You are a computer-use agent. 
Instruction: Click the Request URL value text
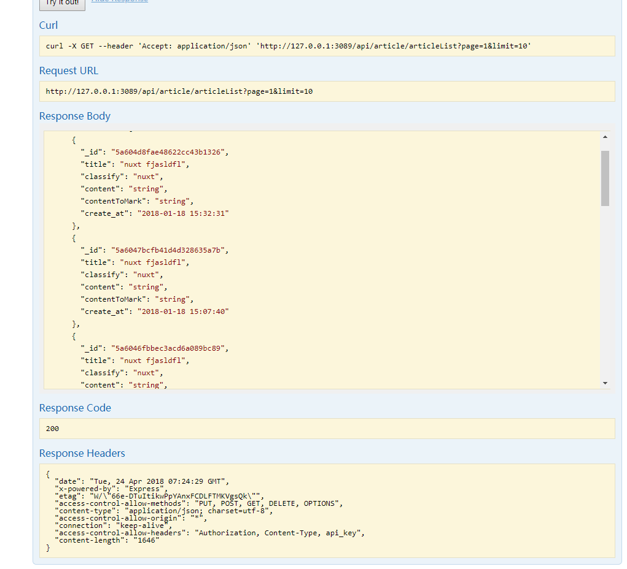pos(179,91)
